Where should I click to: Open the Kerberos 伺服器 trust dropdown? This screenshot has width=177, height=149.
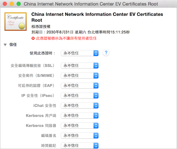click(80, 125)
